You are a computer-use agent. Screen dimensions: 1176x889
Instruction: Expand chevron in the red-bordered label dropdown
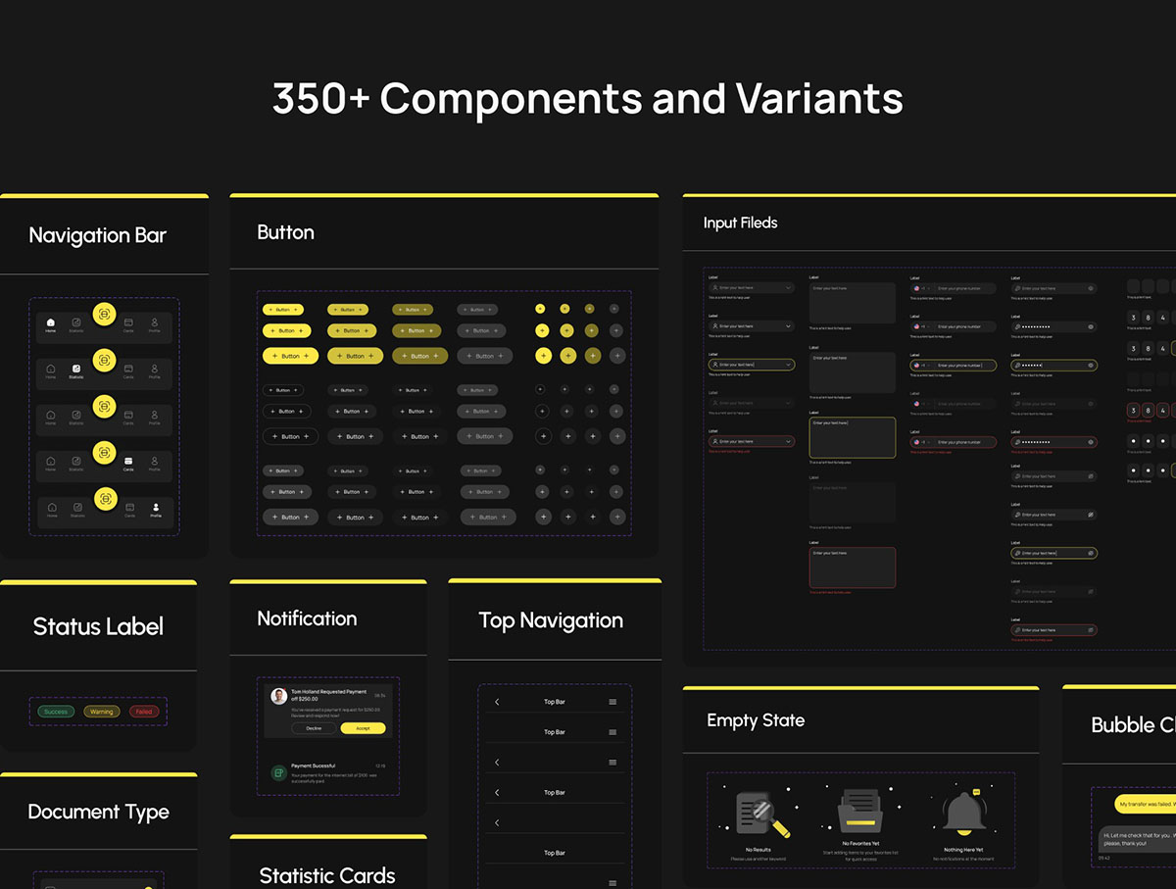point(788,441)
